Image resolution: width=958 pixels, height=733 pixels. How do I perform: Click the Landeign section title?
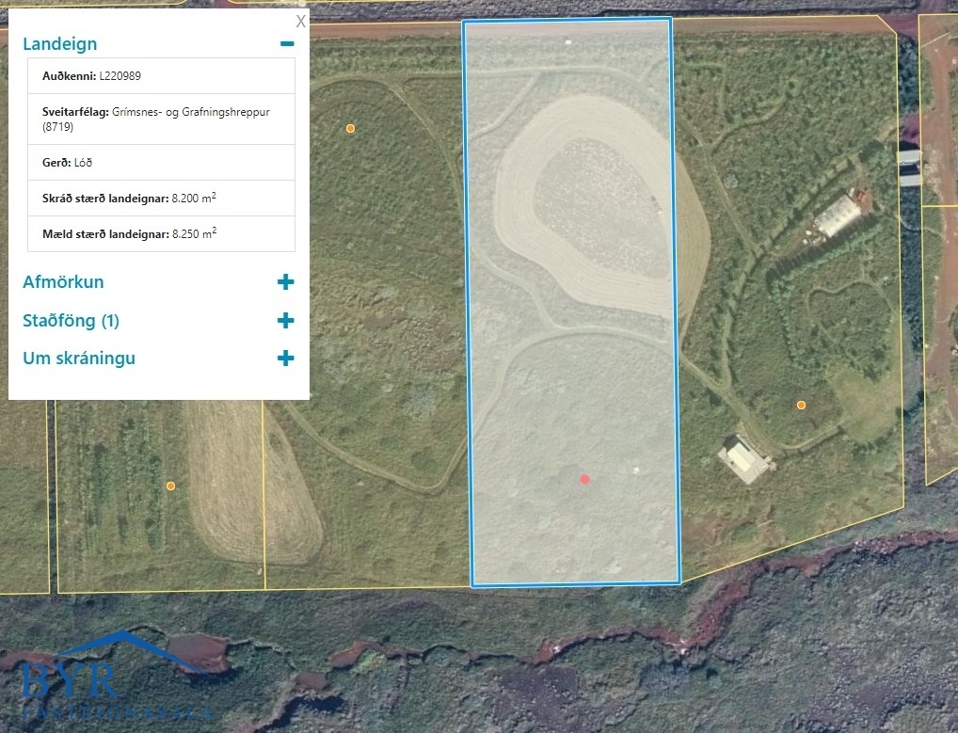coord(60,44)
